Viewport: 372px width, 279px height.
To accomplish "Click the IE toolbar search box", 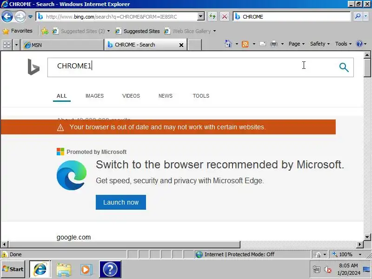I will [292, 17].
